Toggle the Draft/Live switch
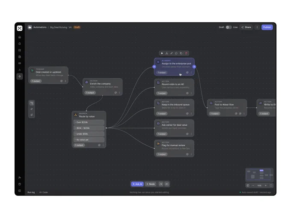This screenshot has width=291, height=218. (x=229, y=27)
